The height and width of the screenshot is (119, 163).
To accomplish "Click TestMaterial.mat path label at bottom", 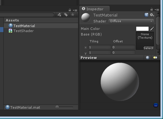I will pyautogui.click(x=25, y=107).
